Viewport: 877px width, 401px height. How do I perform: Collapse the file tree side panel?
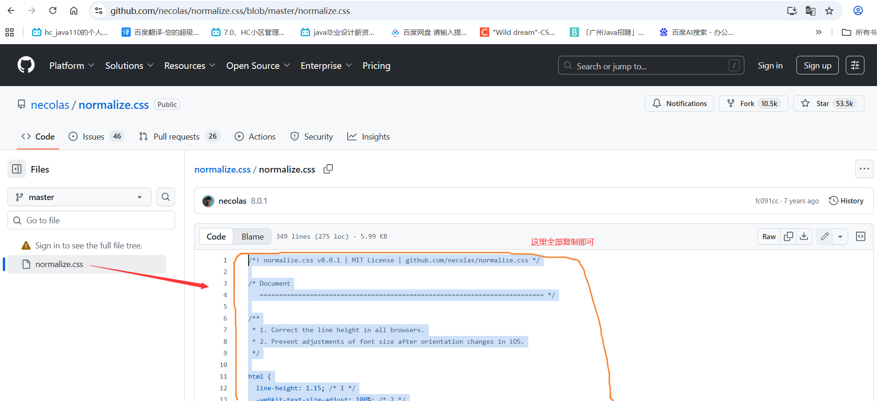(x=17, y=169)
